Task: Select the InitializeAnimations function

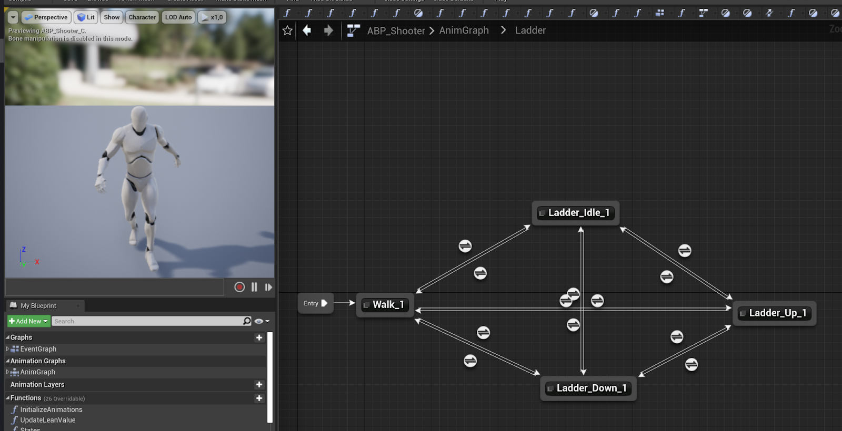Action: pos(51,409)
